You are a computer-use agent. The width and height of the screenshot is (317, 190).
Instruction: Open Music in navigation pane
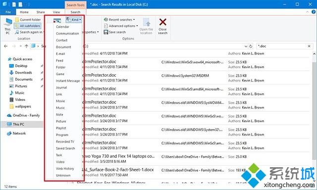pyautogui.click(x=17, y=93)
